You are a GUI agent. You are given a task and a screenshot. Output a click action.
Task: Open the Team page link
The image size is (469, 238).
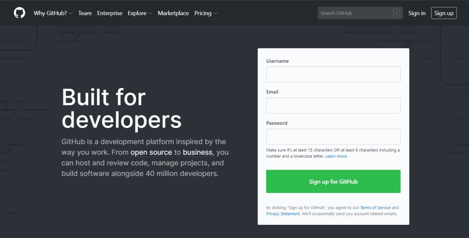[85, 13]
